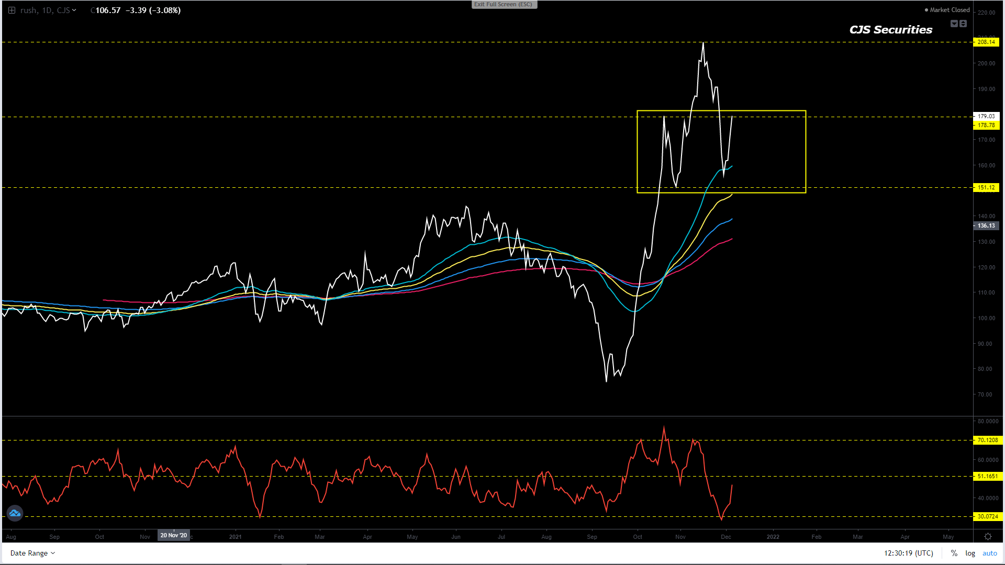Click the collapse pane down-arrow icon
The image size is (1005, 565).
[954, 24]
